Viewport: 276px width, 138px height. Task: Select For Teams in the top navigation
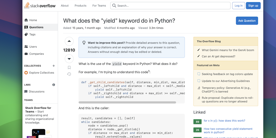pyautogui.click(x=99, y=6)
